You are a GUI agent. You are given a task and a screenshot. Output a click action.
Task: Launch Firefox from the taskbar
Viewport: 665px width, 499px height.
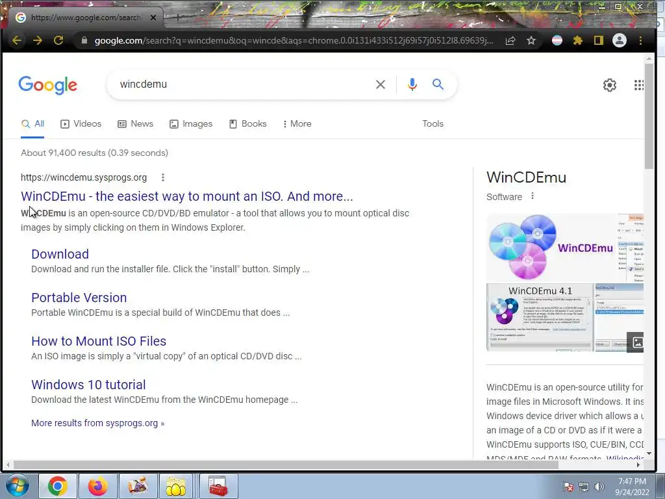tap(97, 486)
